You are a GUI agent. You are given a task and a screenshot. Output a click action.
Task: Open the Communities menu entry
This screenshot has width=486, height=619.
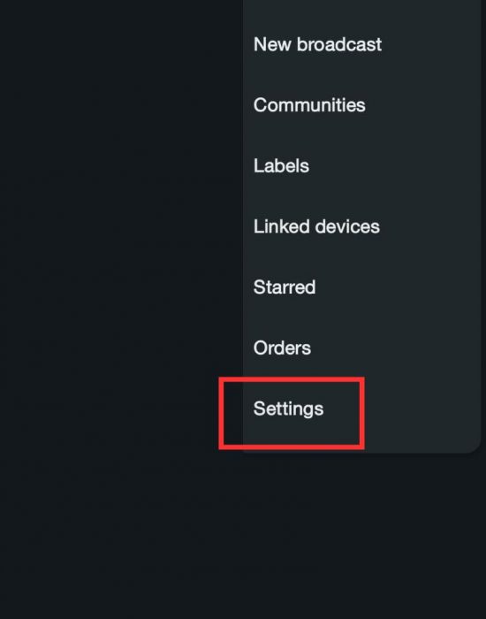point(361,105)
